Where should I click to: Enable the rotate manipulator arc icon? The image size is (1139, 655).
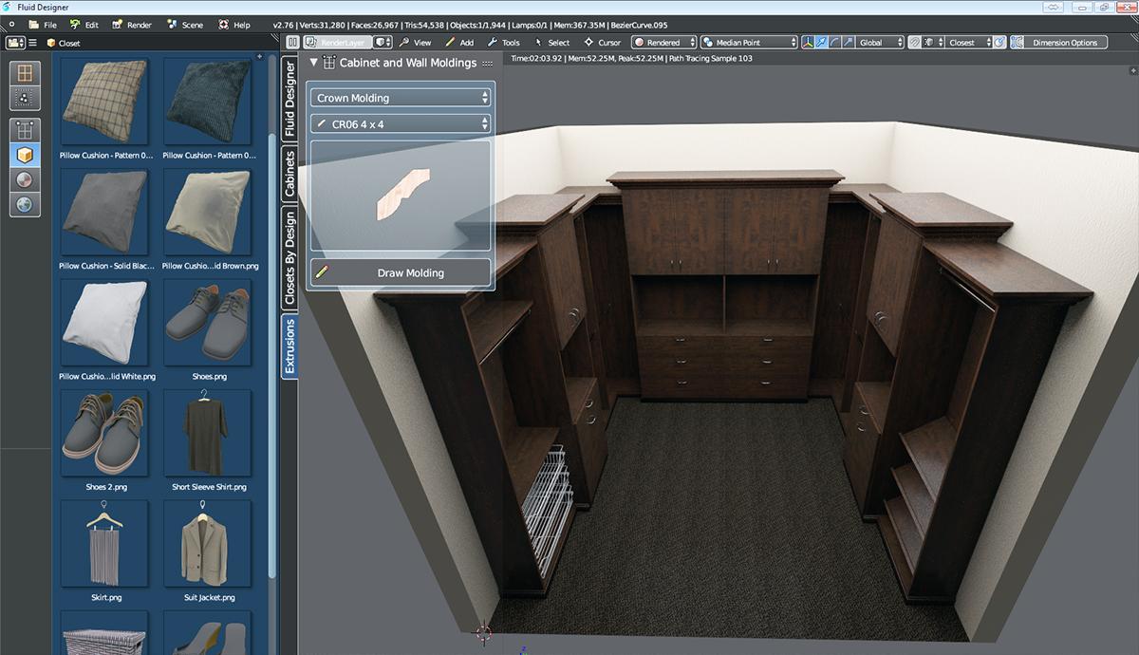(835, 43)
